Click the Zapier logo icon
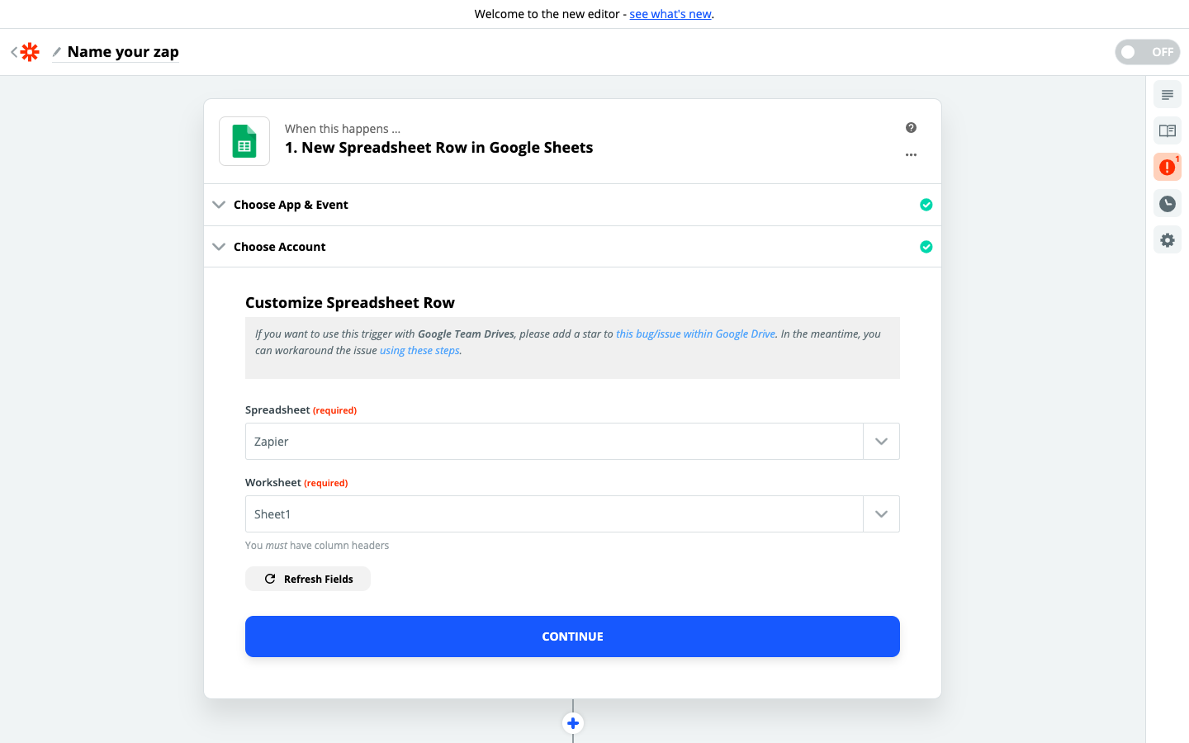This screenshot has height=743, width=1189. coord(30,52)
